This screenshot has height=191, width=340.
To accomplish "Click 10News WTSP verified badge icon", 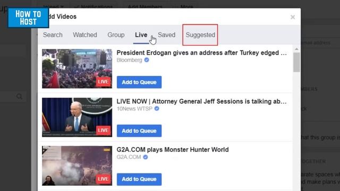I will pyautogui.click(x=157, y=108).
